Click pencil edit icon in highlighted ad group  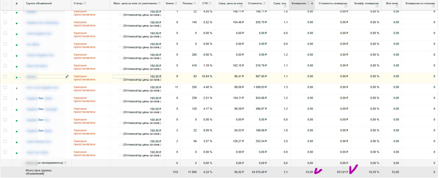click(x=67, y=76)
